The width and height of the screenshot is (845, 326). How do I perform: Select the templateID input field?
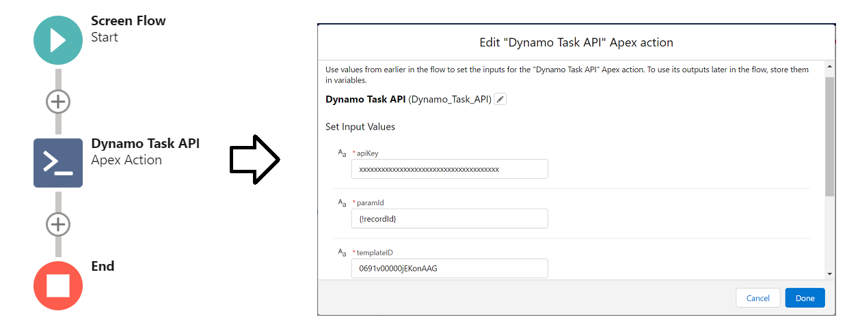pyautogui.click(x=449, y=268)
